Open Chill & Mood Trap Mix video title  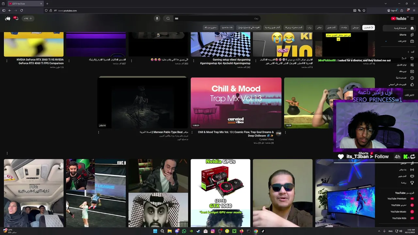(236, 134)
